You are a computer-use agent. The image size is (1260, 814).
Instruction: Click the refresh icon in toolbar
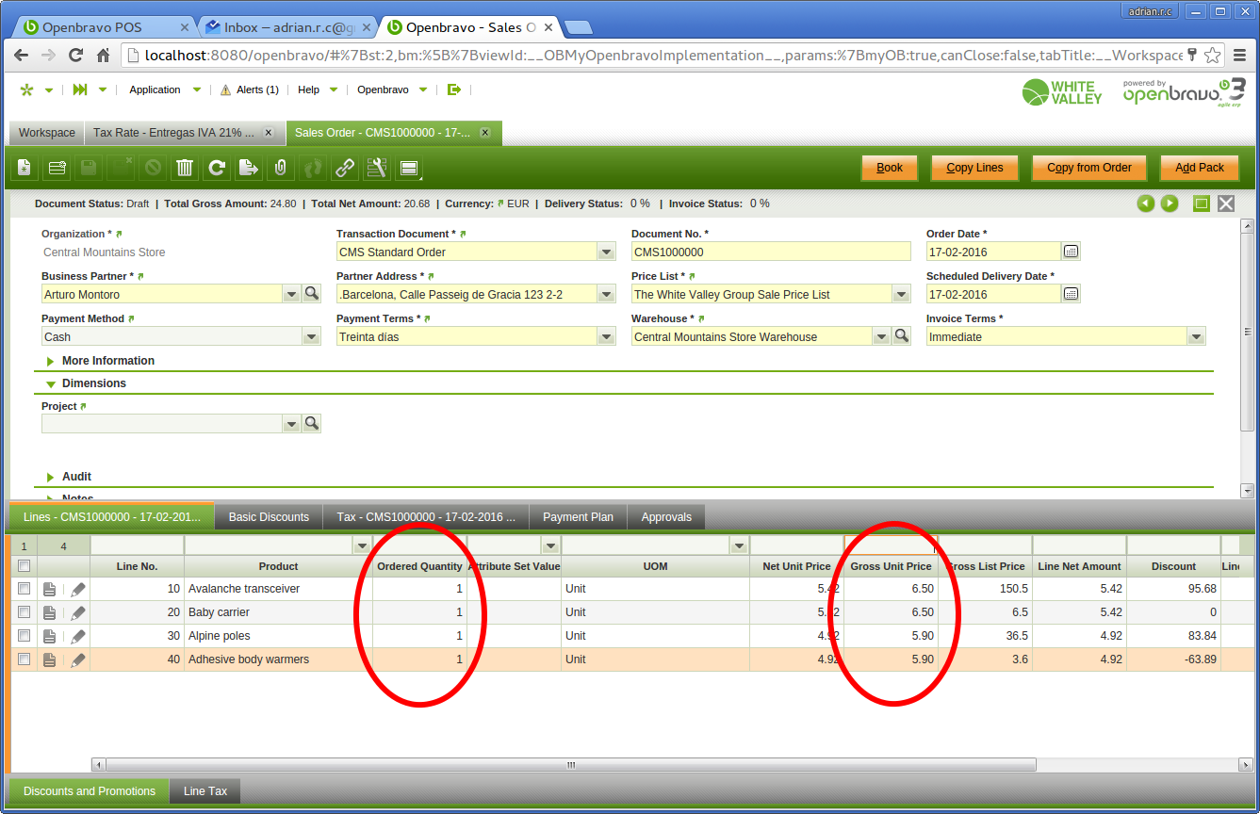coord(217,168)
